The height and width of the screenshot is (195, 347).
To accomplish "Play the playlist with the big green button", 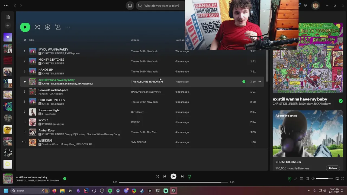I will pos(25,27).
